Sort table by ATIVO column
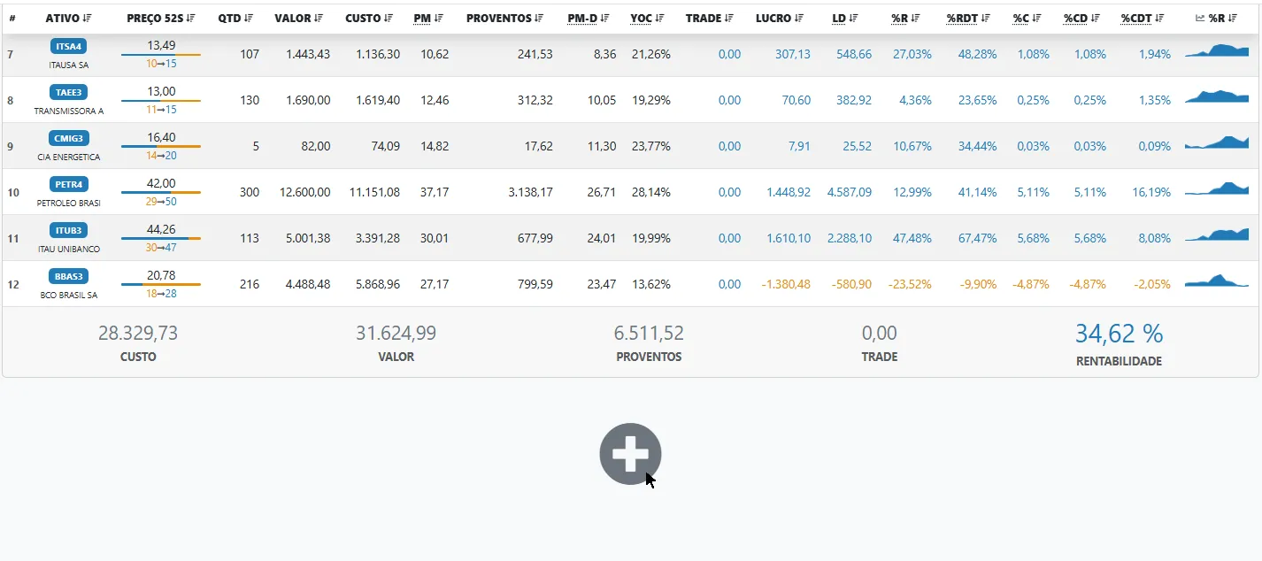 [68, 18]
